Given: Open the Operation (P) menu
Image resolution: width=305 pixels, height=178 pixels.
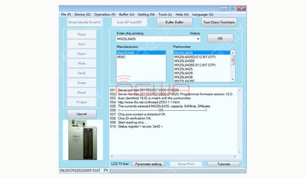Looking at the screenshot, I should pos(105,15).
